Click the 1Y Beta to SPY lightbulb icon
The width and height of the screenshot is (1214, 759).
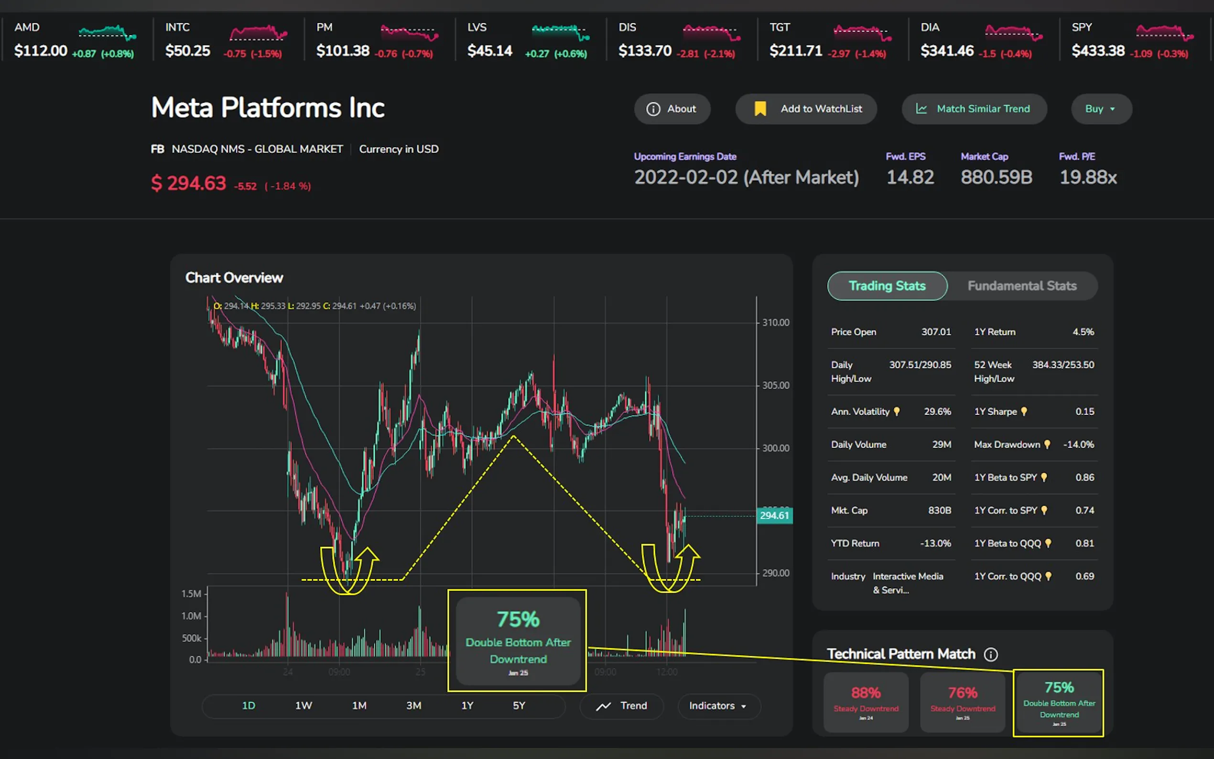(1044, 477)
